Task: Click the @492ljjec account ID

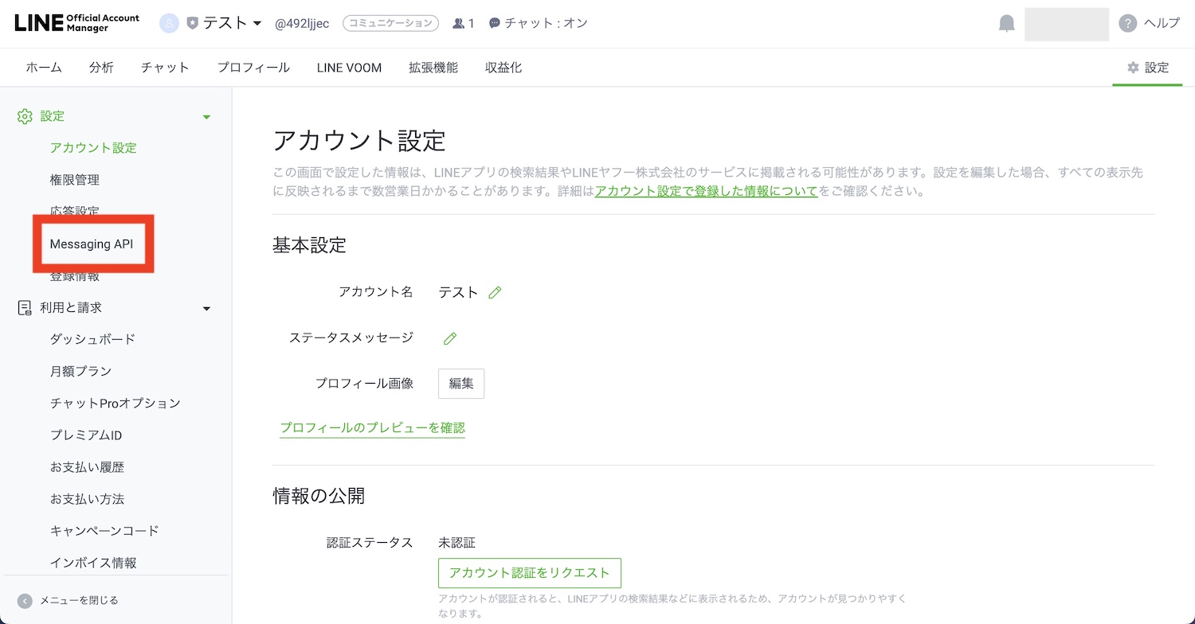Action: pos(302,24)
